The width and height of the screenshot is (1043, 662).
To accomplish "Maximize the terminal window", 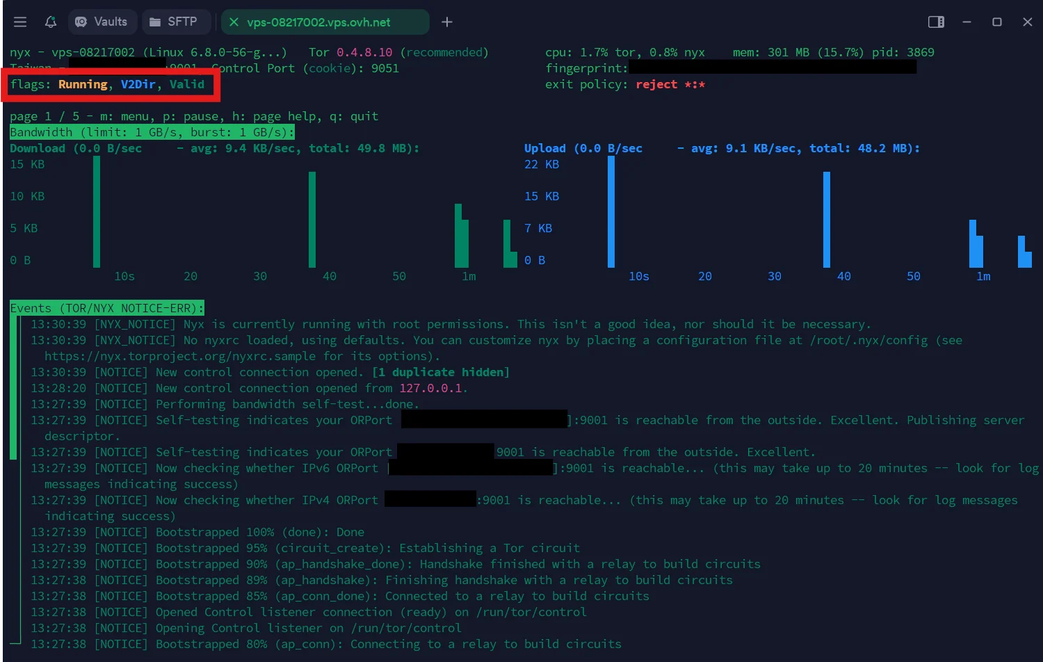I will click(x=997, y=22).
